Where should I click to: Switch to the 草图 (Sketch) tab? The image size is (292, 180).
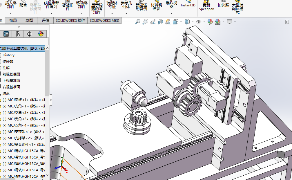point(29,20)
